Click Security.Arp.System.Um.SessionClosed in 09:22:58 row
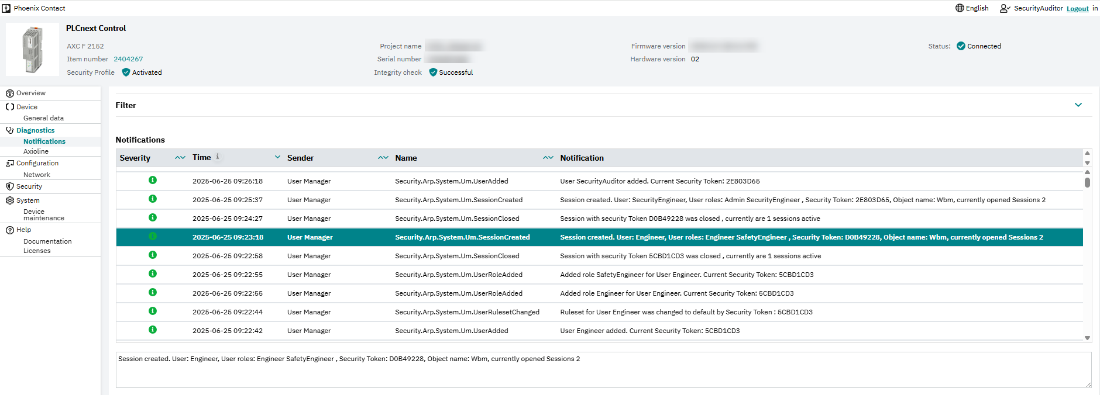 pyautogui.click(x=457, y=256)
